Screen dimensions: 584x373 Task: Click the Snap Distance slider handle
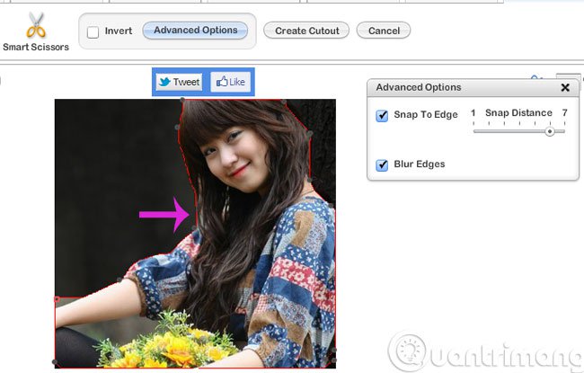click(550, 131)
